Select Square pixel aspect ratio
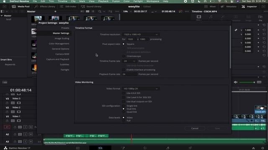This screenshot has height=150, width=268. [x=124, y=44]
